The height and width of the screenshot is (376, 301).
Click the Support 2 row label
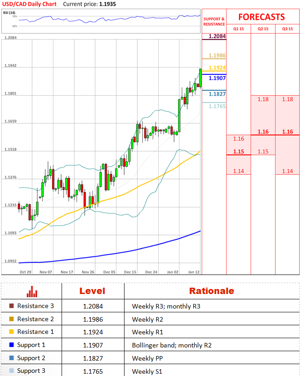(31, 358)
